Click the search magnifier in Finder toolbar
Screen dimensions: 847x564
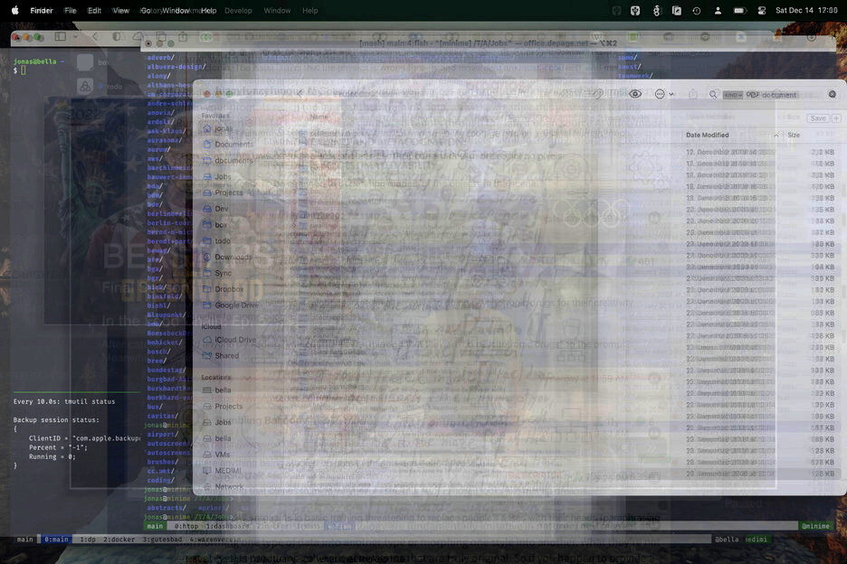point(713,94)
